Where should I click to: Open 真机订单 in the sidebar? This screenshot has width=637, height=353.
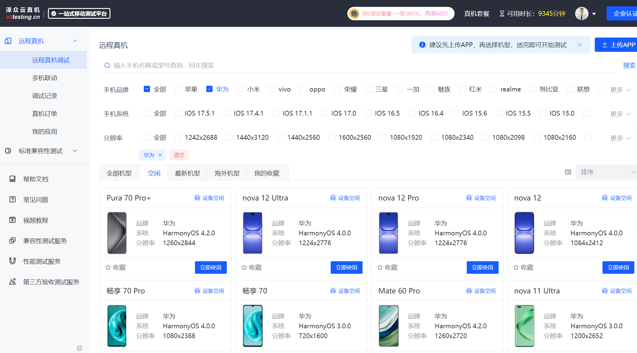point(45,113)
